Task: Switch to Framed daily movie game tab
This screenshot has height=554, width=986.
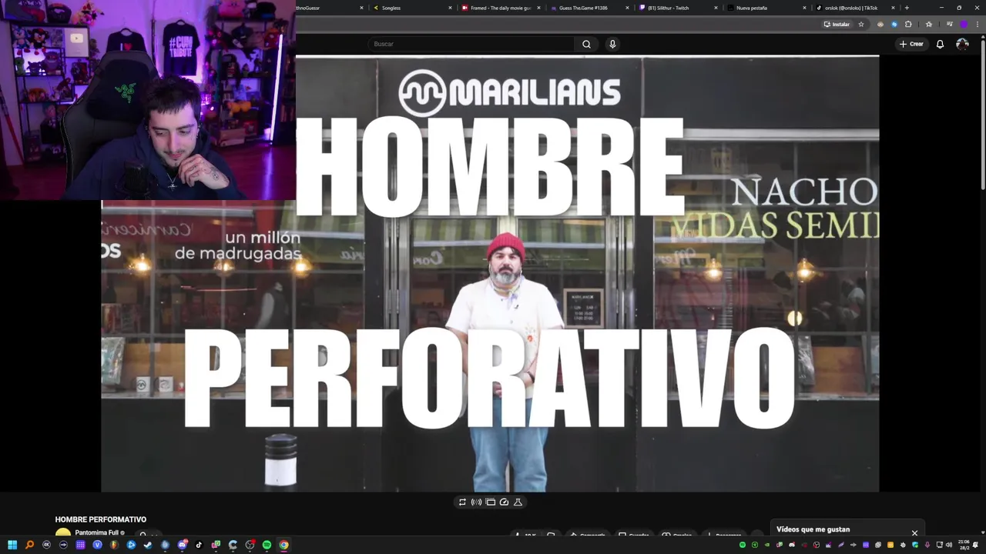Action: (499, 8)
